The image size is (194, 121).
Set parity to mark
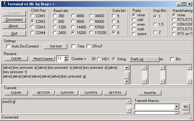pos(138,29)
